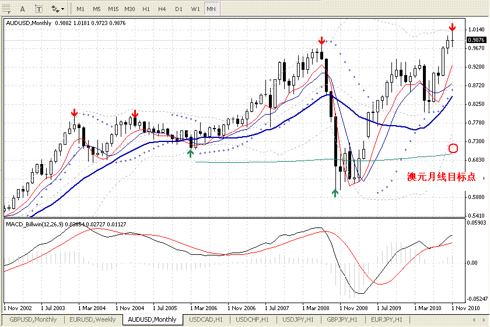490x327 pixels.
Task: Click the green up arrow near Nov 2008
Action: [x=335, y=193]
